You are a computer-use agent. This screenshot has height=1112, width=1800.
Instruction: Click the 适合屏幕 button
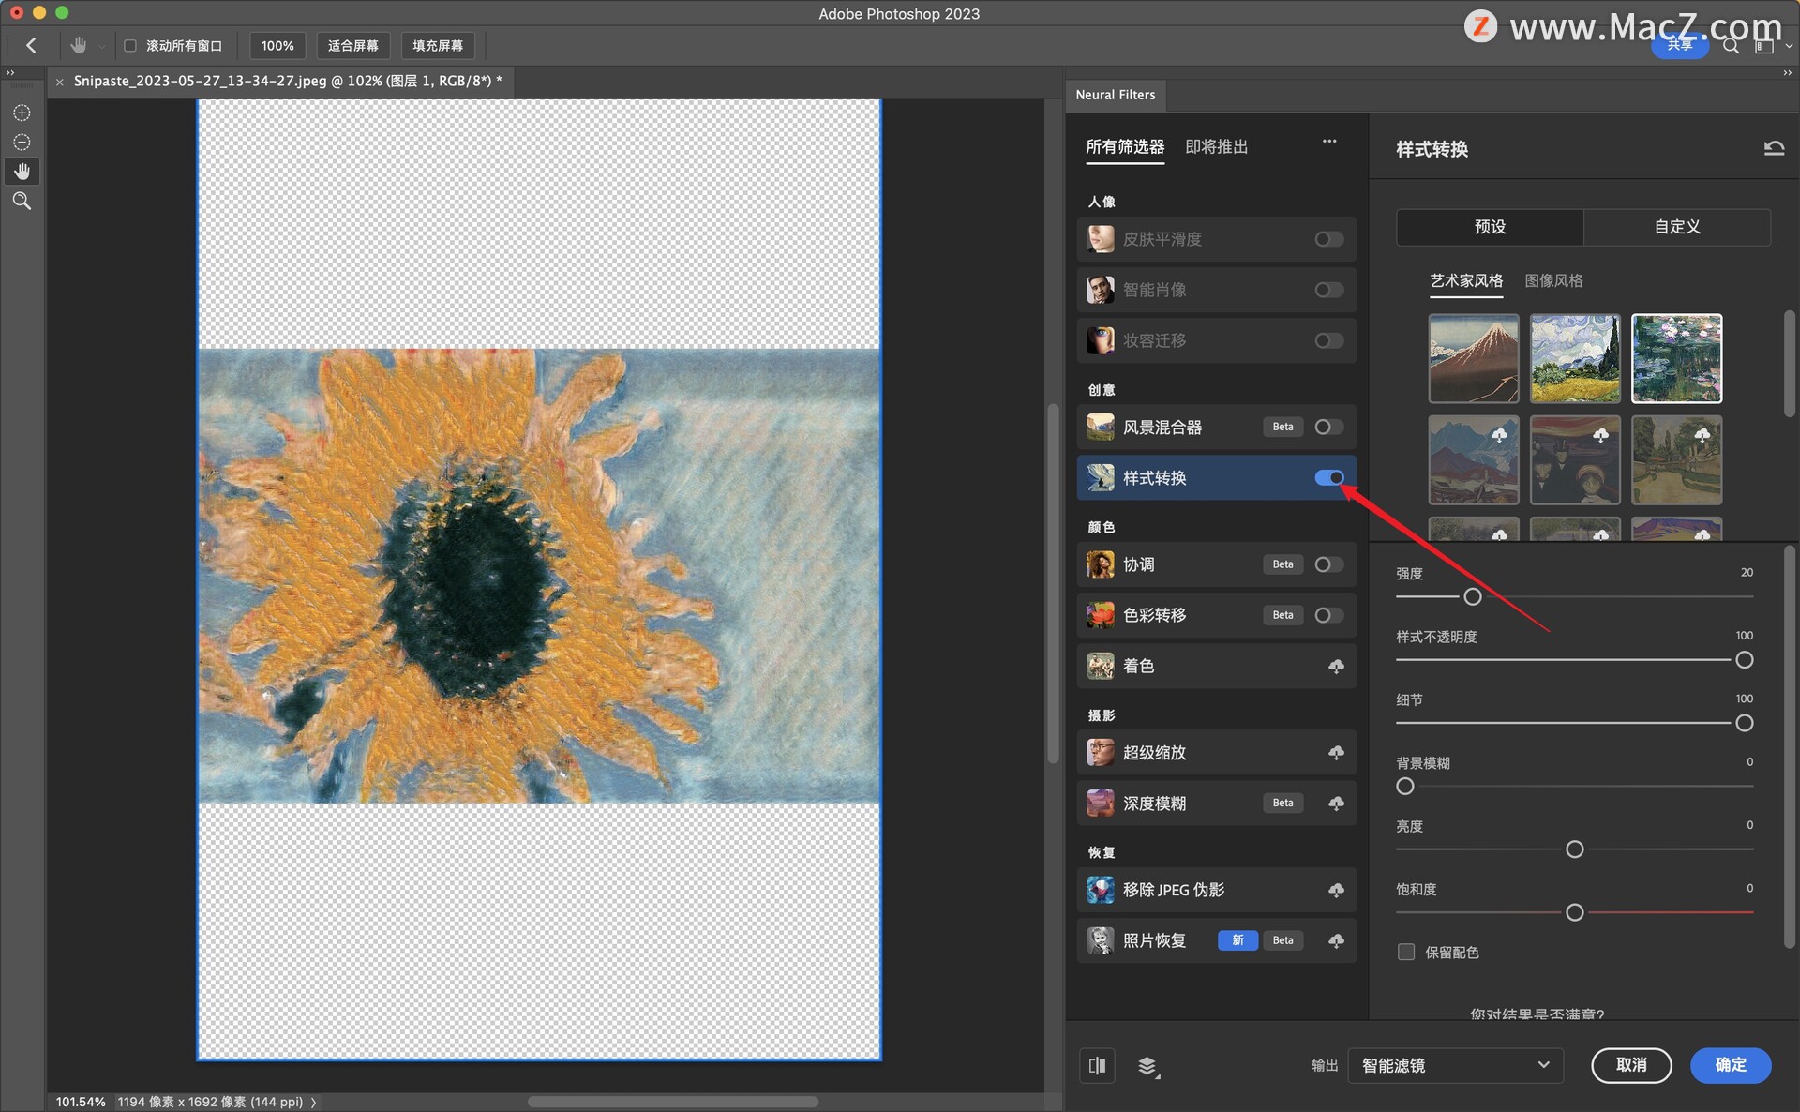[x=352, y=45]
